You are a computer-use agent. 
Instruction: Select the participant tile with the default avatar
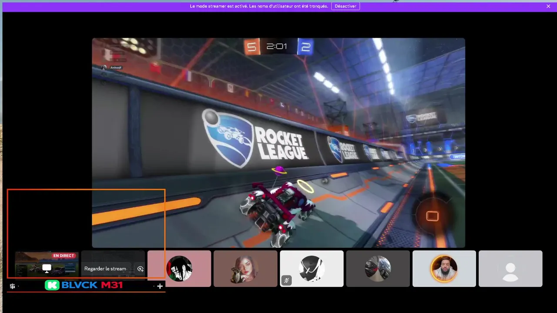(510, 269)
